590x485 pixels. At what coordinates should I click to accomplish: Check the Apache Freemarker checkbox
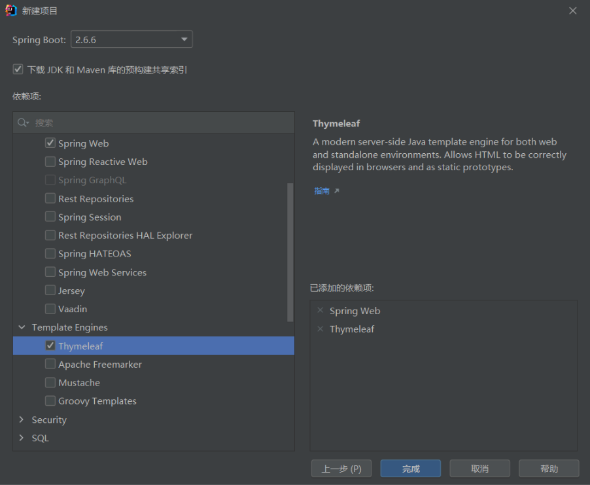pyautogui.click(x=50, y=364)
